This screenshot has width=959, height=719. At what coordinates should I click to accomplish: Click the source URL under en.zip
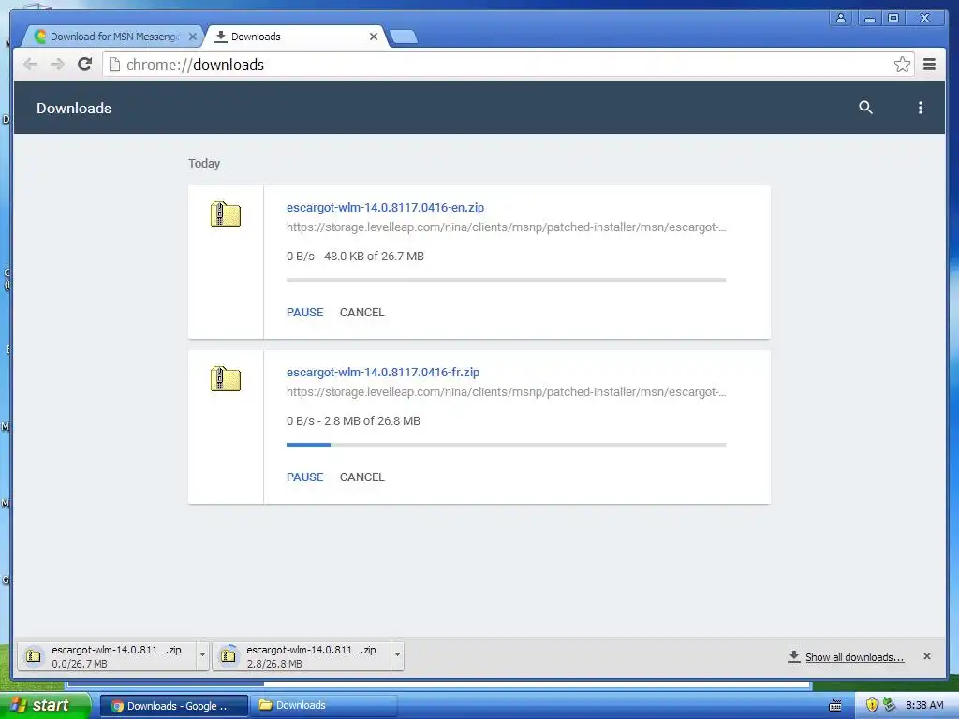pos(507,227)
